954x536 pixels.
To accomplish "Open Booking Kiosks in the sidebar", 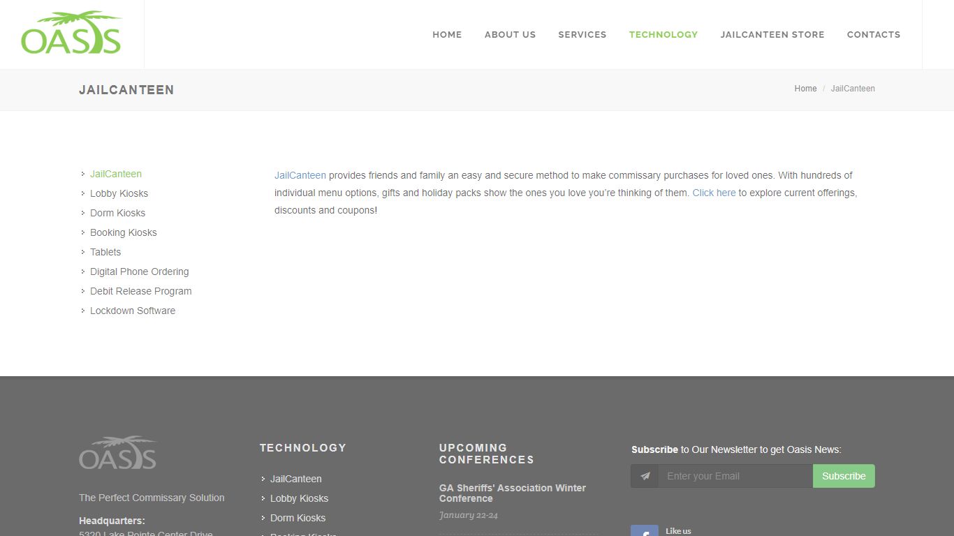I will coord(124,232).
